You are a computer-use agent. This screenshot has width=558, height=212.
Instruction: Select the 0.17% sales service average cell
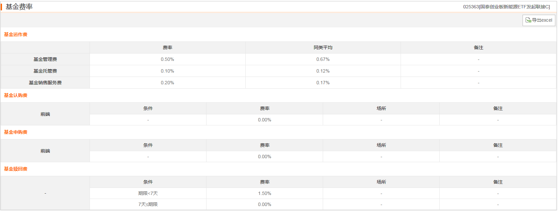click(323, 83)
